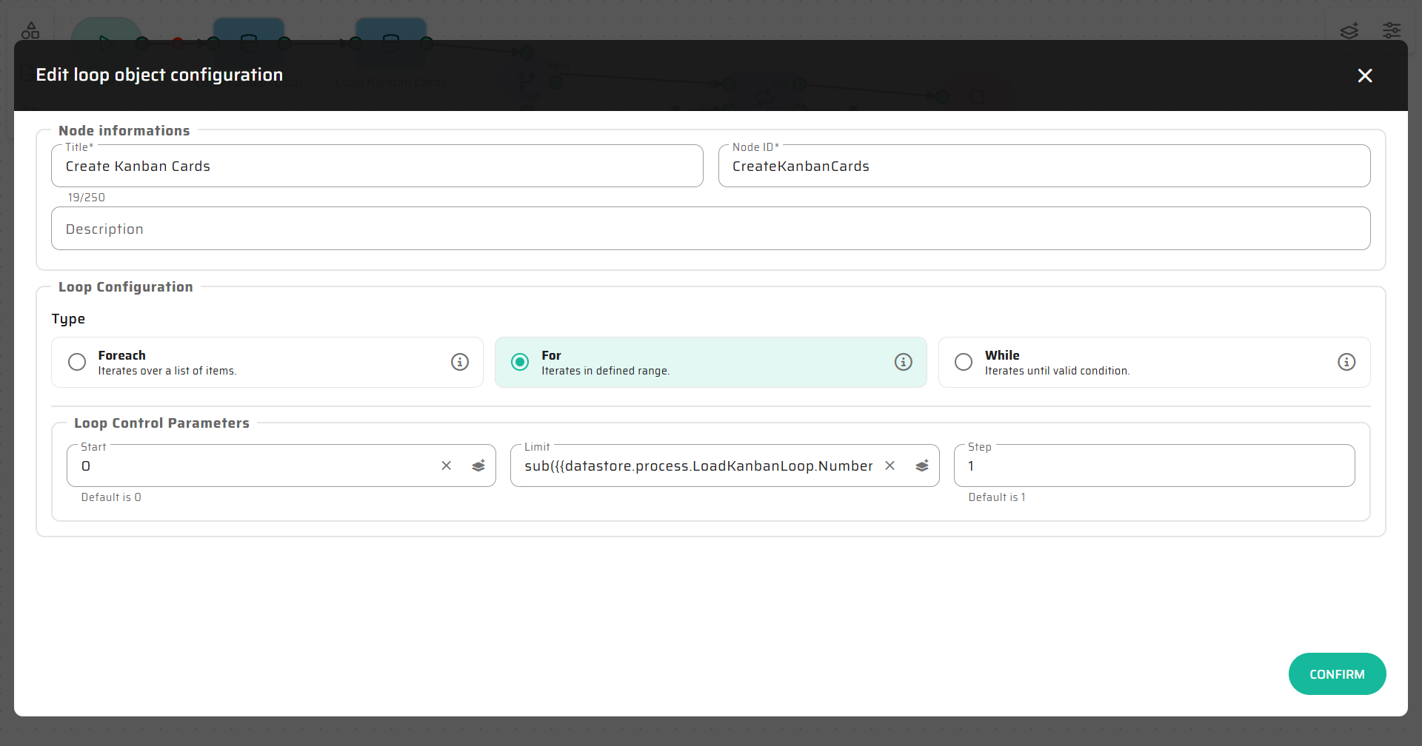
Task: Click info icon on Foreach option
Action: [x=460, y=362]
